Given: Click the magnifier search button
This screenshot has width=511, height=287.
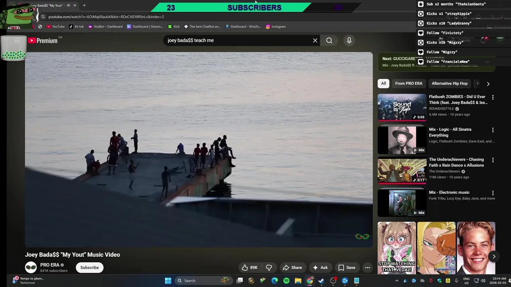Looking at the screenshot, I should point(329,40).
